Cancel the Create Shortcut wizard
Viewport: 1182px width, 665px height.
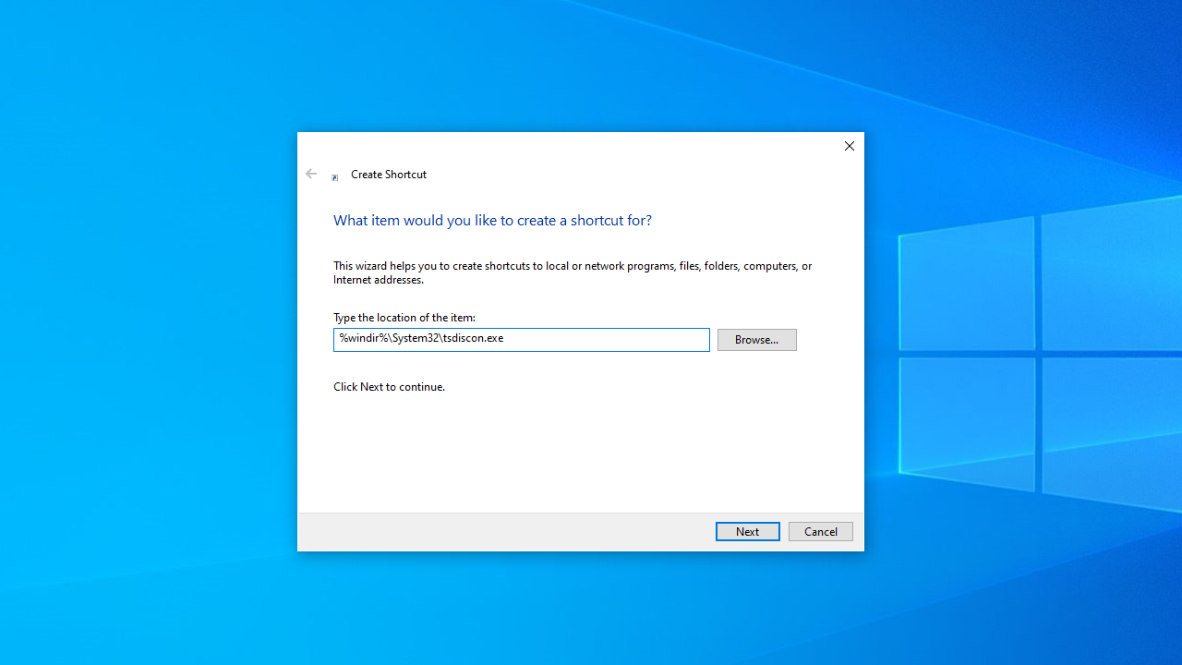coord(820,531)
